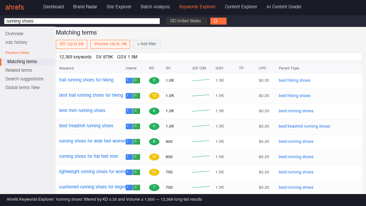Open Overview in sidebar
366x206 pixels.
[14, 34]
